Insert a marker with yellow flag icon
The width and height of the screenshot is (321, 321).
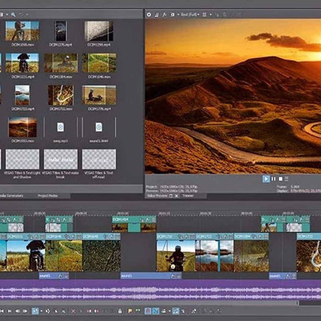click(x=130, y=311)
